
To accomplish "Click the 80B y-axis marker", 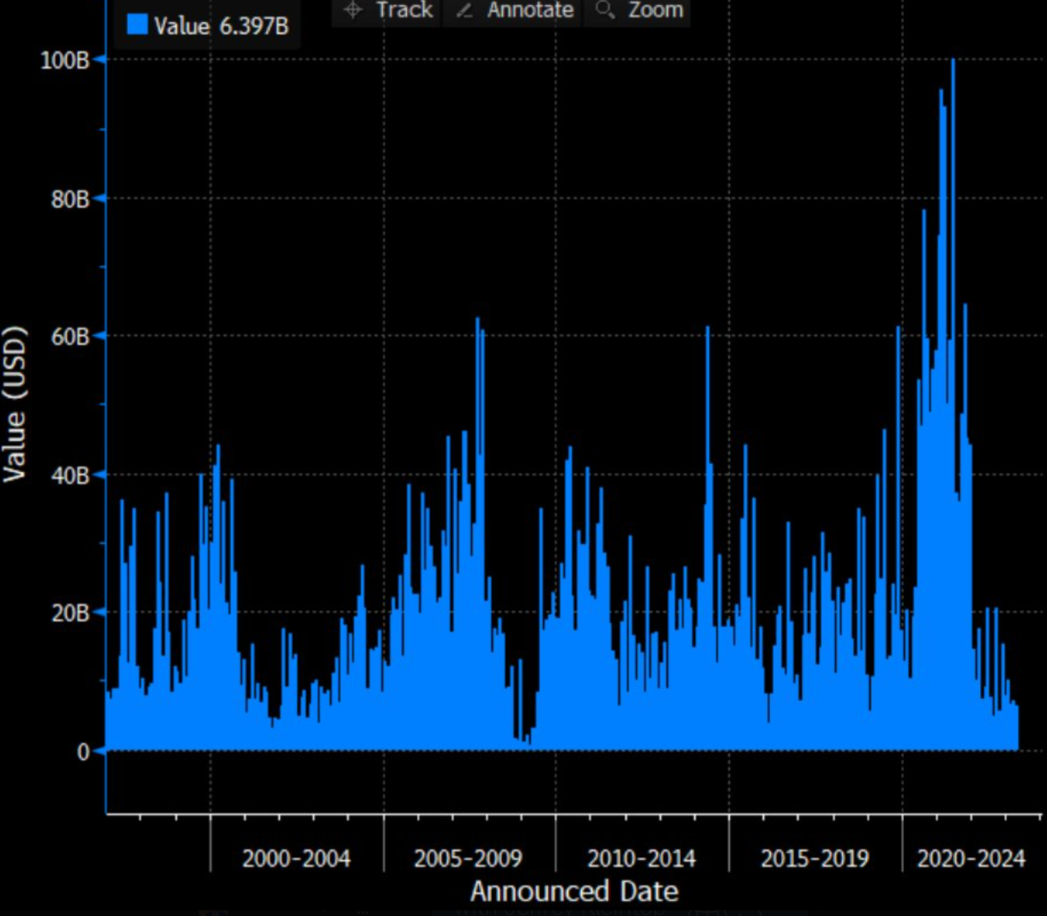I will [70, 199].
